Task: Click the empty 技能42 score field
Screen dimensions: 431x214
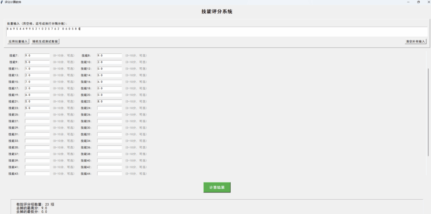Action: click(109, 167)
